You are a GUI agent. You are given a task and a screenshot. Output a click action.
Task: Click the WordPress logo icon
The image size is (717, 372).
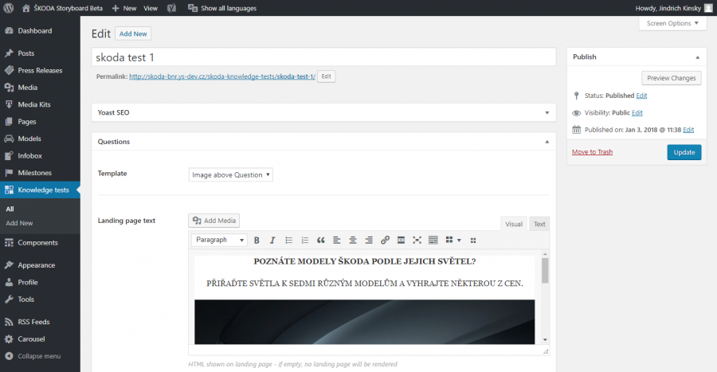pos(8,8)
